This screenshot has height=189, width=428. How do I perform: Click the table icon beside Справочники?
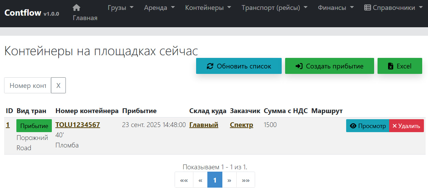pyautogui.click(x=368, y=7)
